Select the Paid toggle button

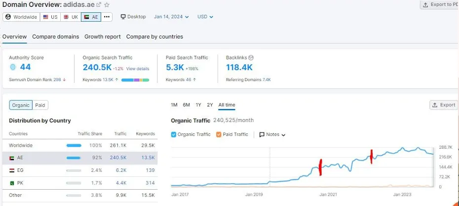coord(40,105)
